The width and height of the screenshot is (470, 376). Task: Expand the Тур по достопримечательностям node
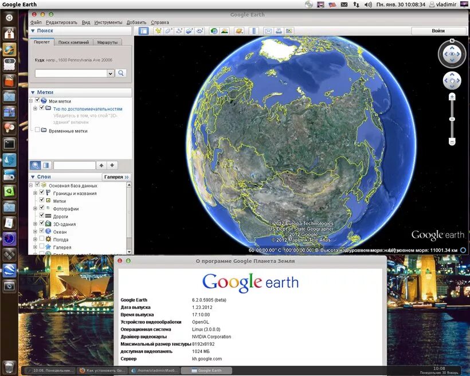tap(35, 108)
